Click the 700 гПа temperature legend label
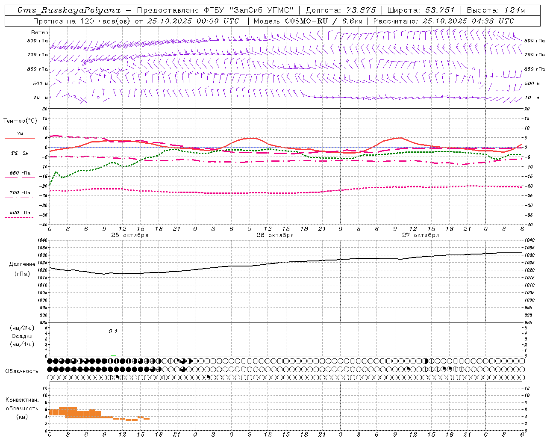The height and width of the screenshot is (438, 547). [x=20, y=193]
